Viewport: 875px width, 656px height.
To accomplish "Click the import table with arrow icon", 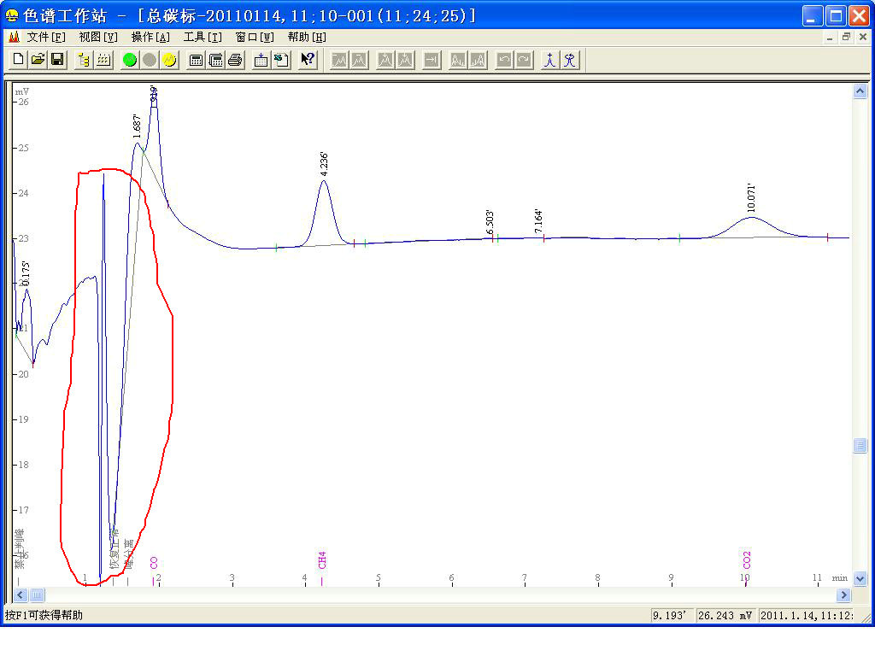I will 261,60.
